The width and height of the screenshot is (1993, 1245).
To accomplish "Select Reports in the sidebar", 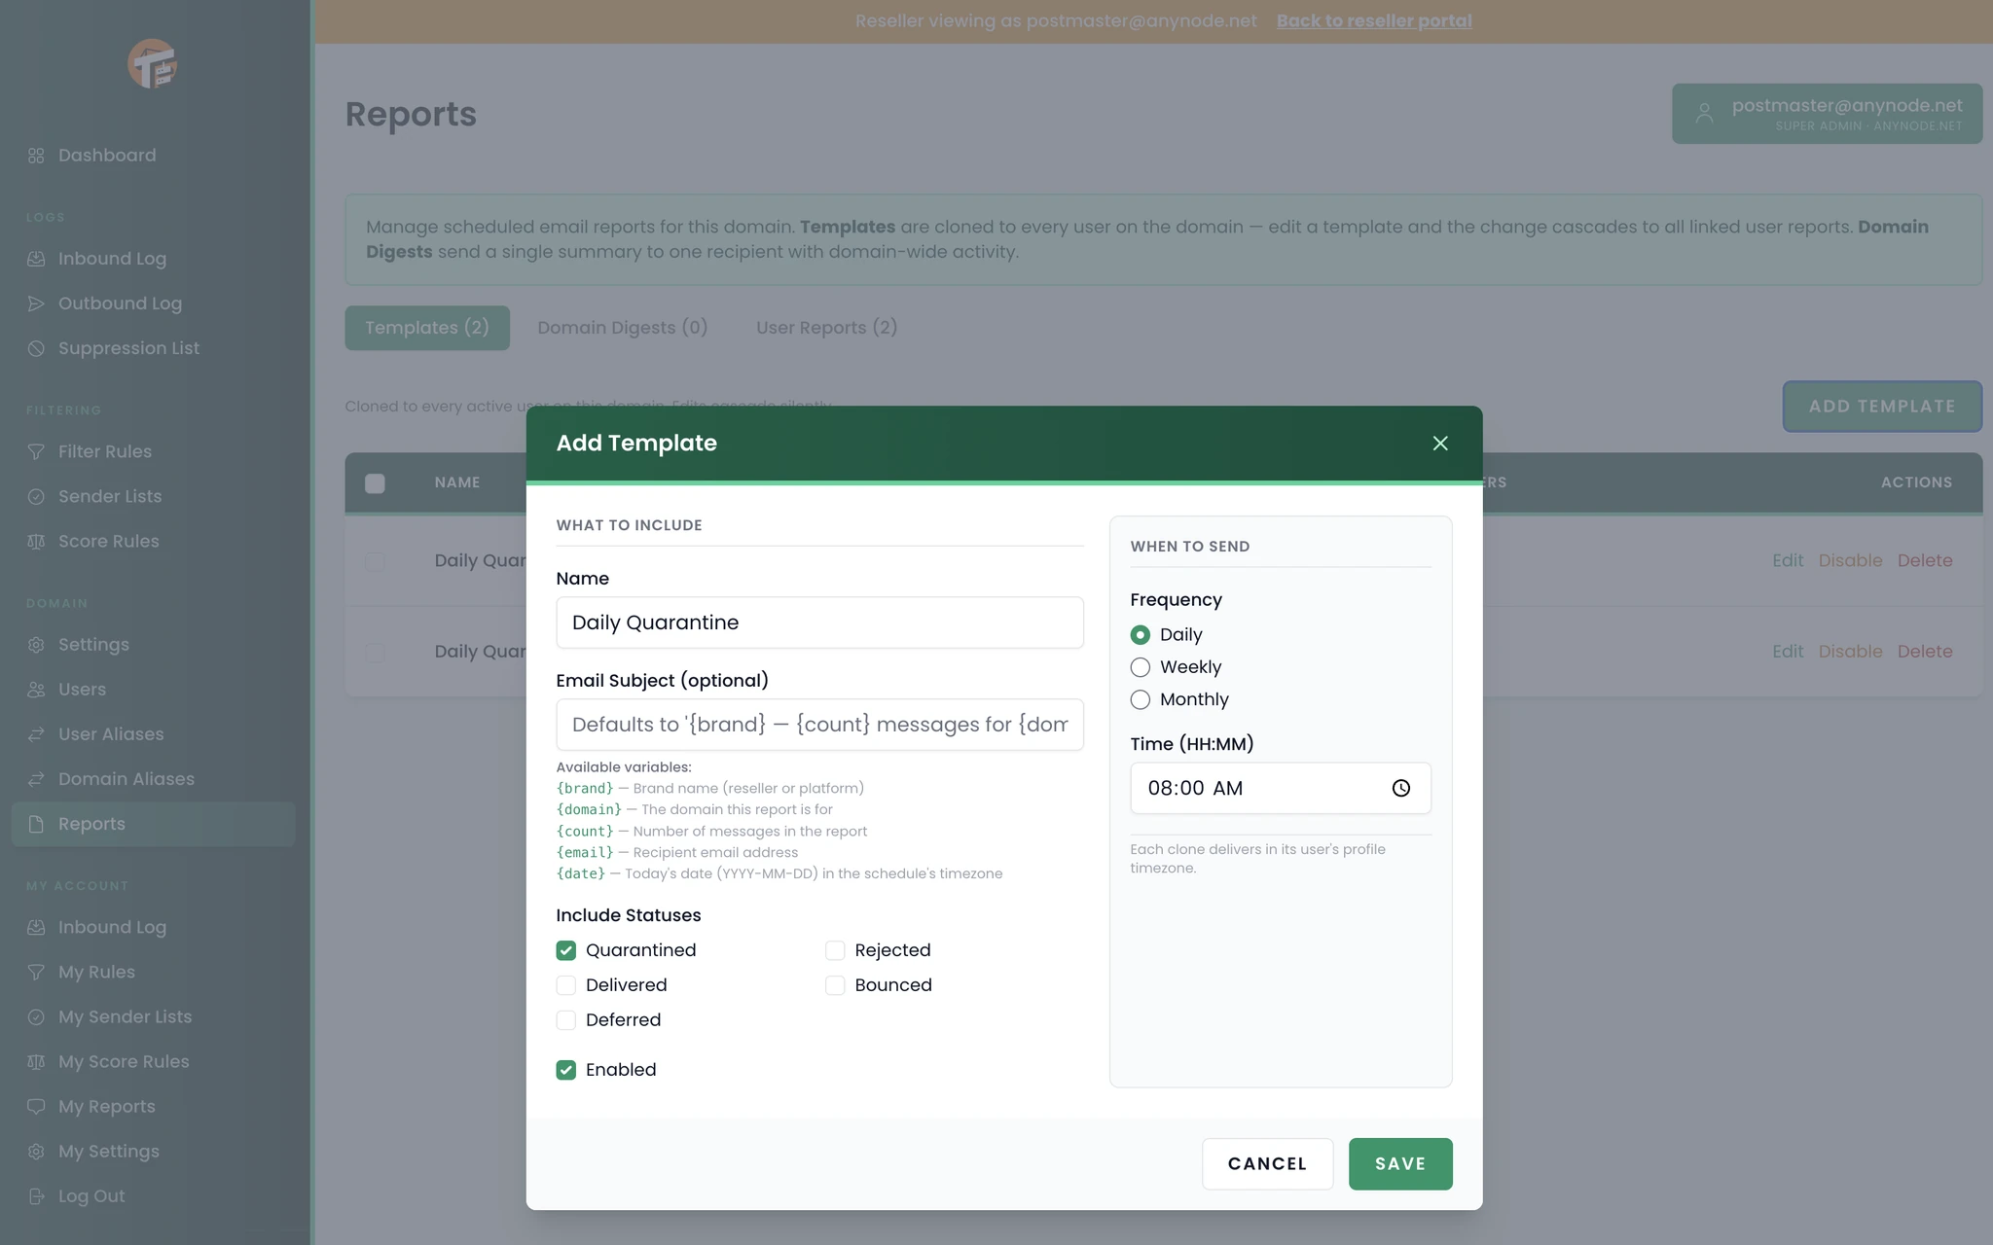I will [153, 824].
